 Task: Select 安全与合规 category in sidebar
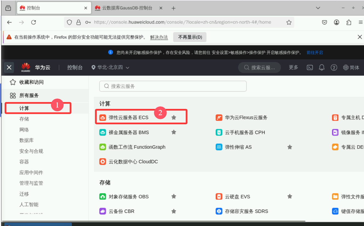pos(31,151)
